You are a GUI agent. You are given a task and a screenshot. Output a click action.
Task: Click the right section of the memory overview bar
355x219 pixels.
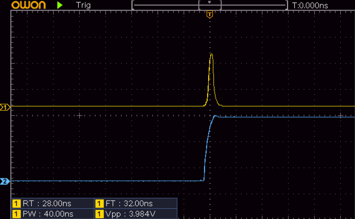coord(253,5)
